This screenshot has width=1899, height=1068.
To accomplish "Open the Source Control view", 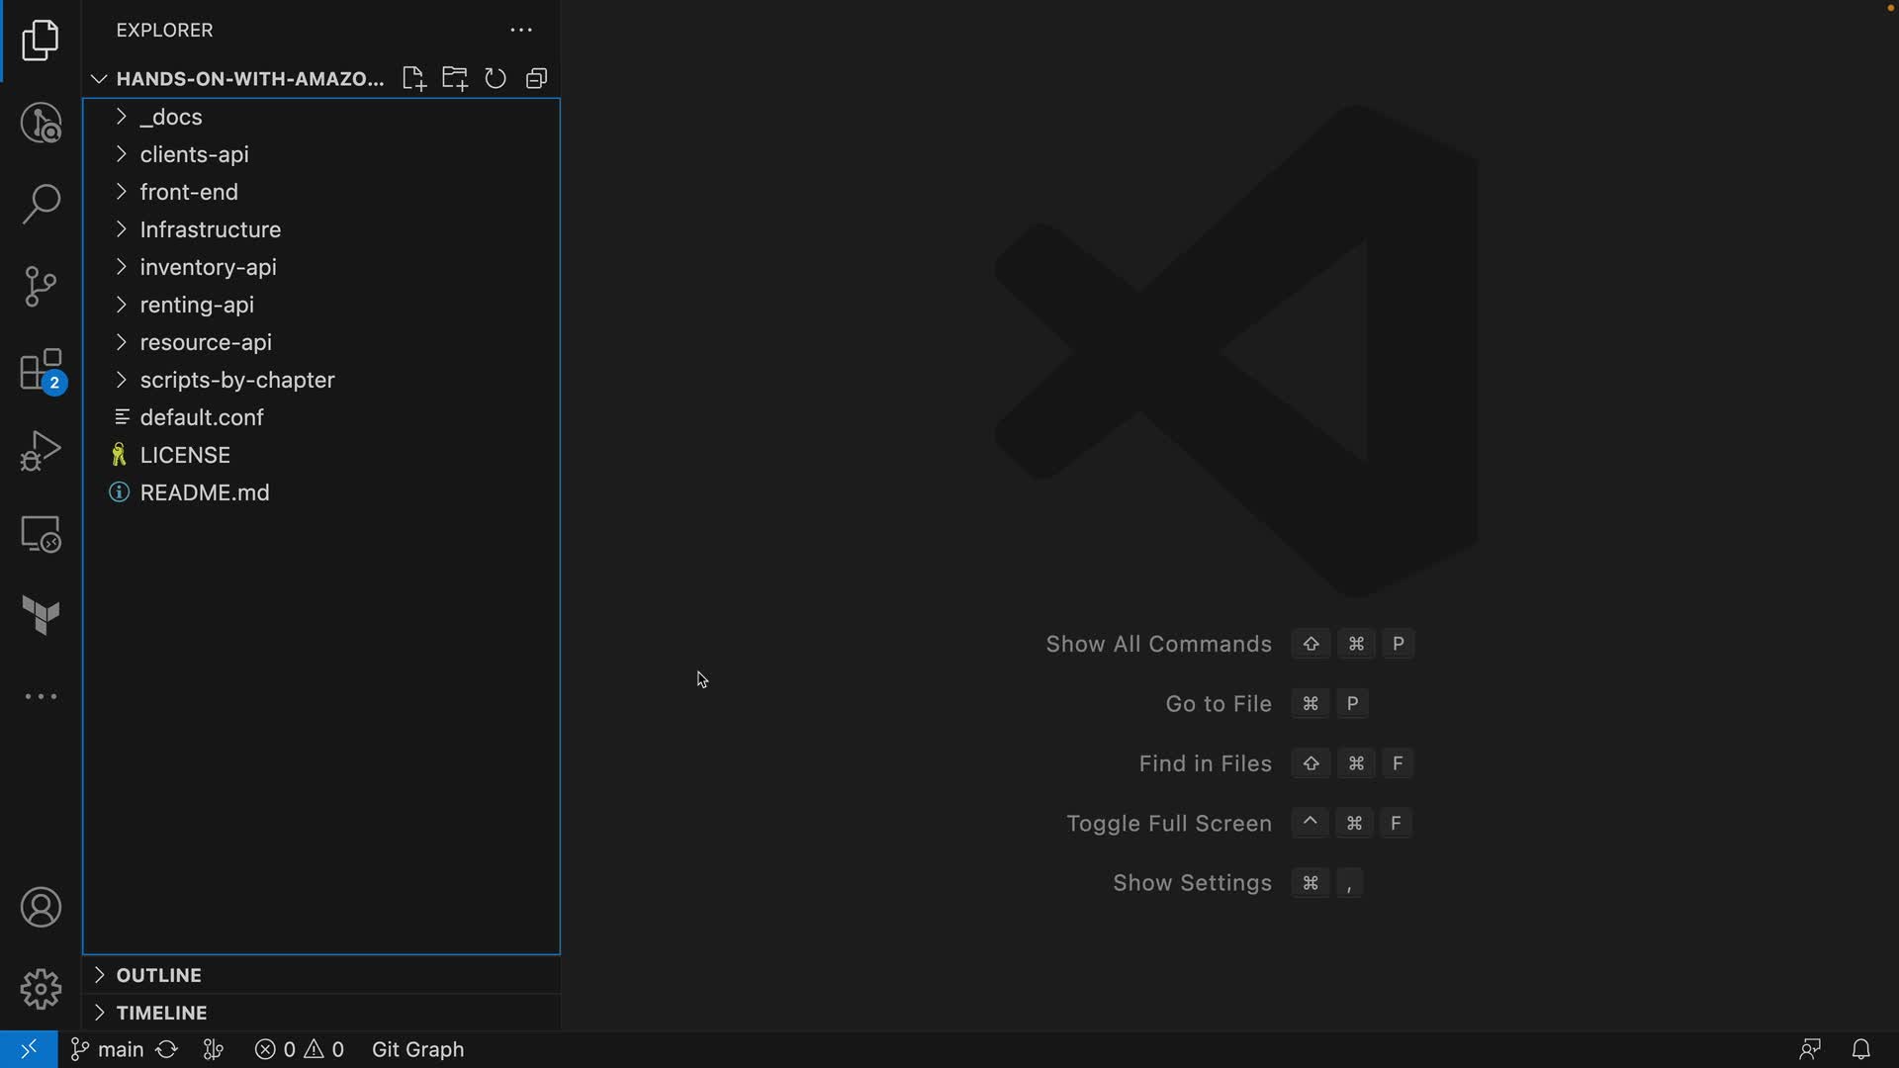I will (x=41, y=287).
